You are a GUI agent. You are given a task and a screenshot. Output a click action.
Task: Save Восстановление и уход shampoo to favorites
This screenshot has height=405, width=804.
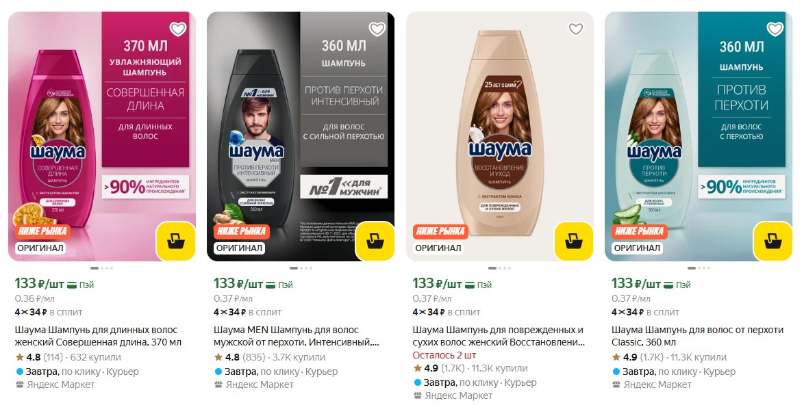pos(576,29)
